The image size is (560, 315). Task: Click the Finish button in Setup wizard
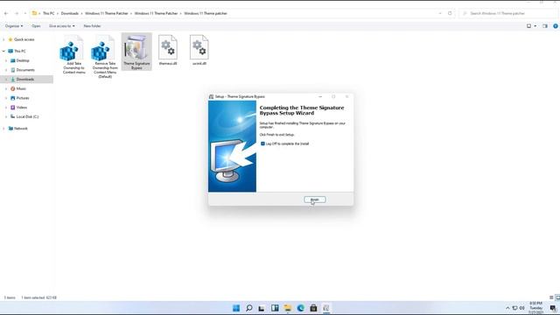coord(315,199)
